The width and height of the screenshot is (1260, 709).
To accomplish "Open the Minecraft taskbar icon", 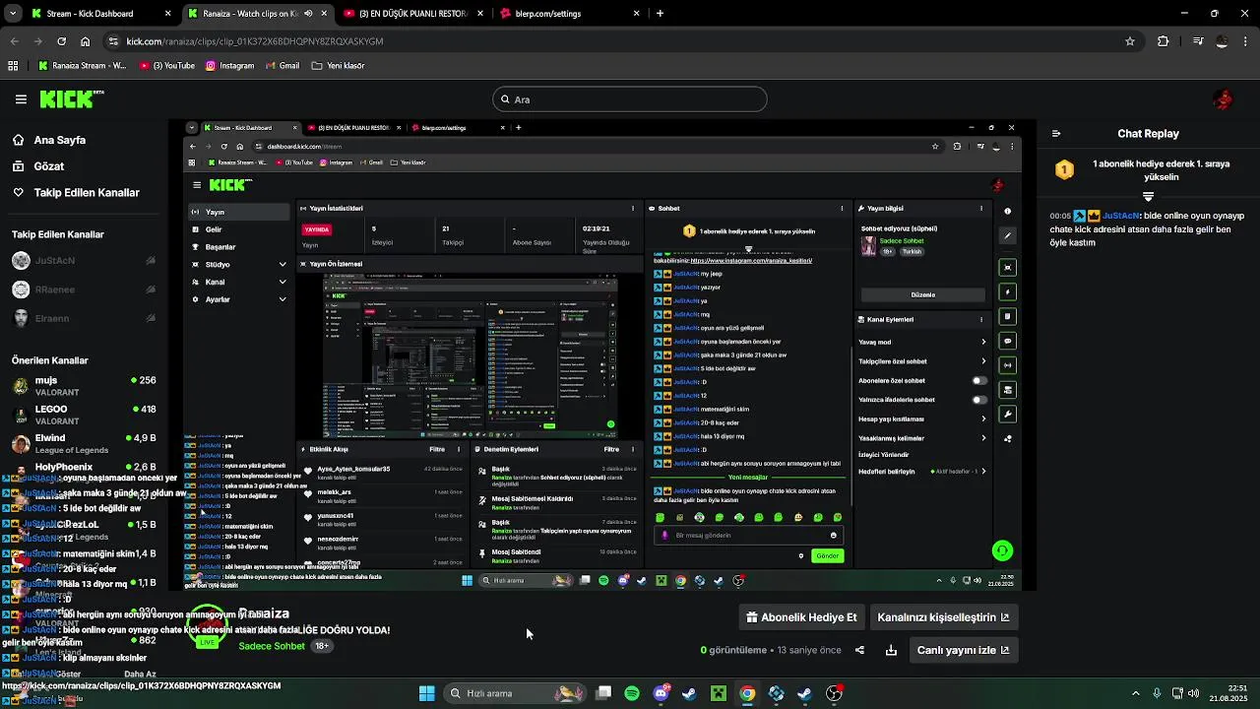I will (x=719, y=693).
